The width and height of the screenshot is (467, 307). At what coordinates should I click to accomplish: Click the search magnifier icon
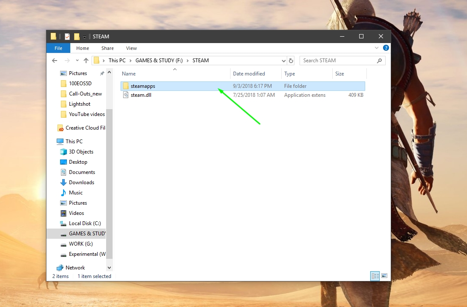379,61
